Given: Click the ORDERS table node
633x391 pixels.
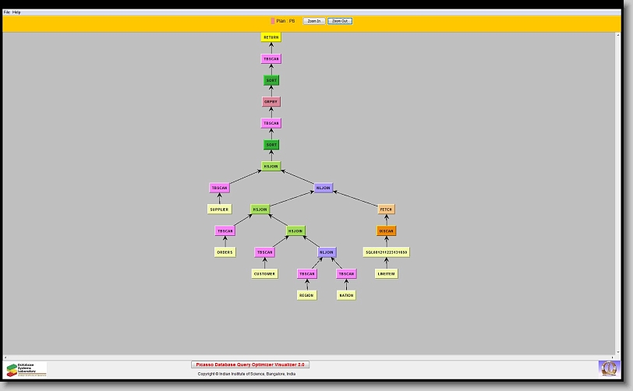Looking at the screenshot, I should (x=225, y=252).
